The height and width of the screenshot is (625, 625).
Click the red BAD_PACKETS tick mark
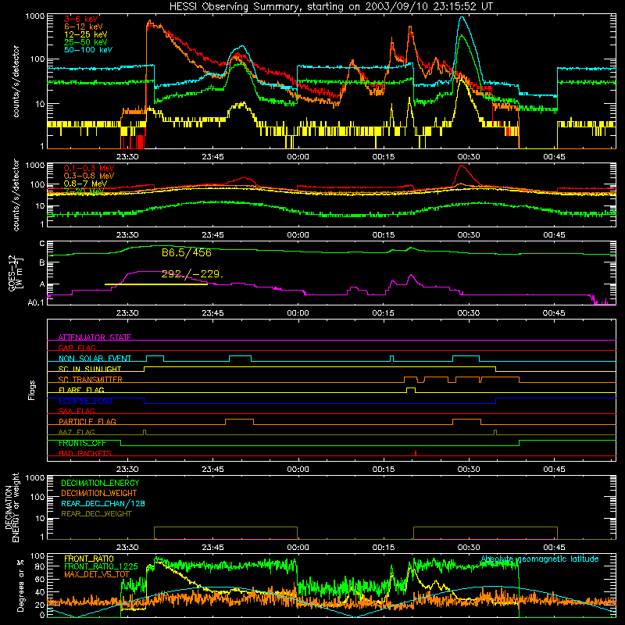coord(416,453)
